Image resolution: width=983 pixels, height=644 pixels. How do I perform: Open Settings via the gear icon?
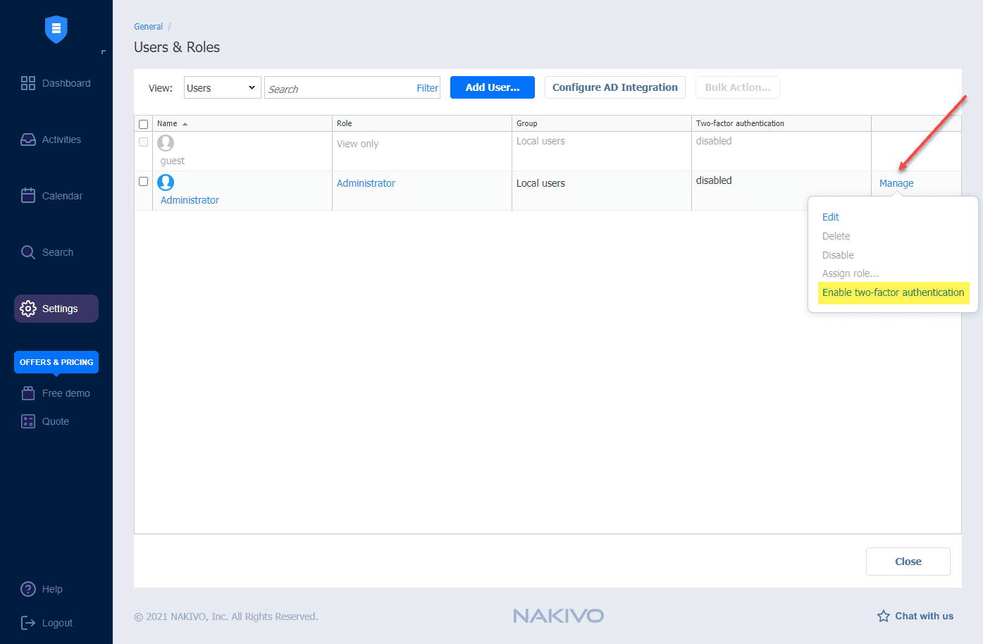[28, 308]
